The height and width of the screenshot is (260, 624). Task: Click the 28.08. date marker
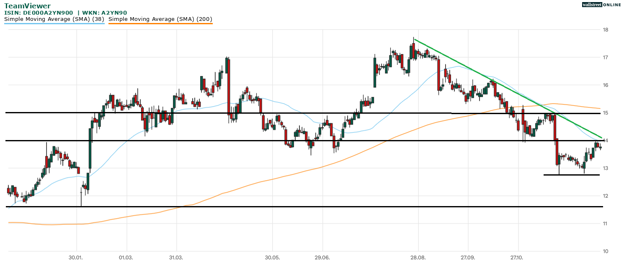point(418,257)
